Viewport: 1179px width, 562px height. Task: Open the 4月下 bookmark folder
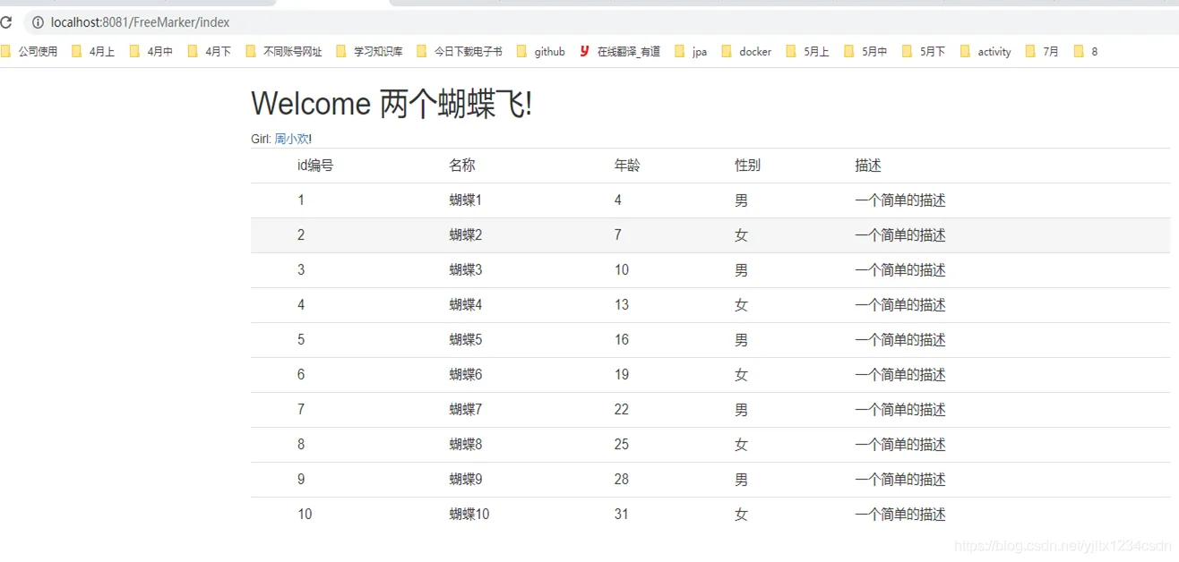(210, 52)
